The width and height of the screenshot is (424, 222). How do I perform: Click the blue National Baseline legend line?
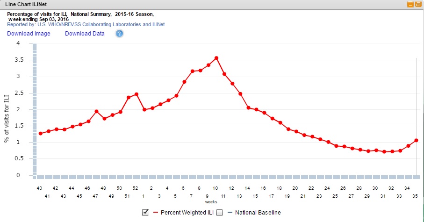point(230,213)
